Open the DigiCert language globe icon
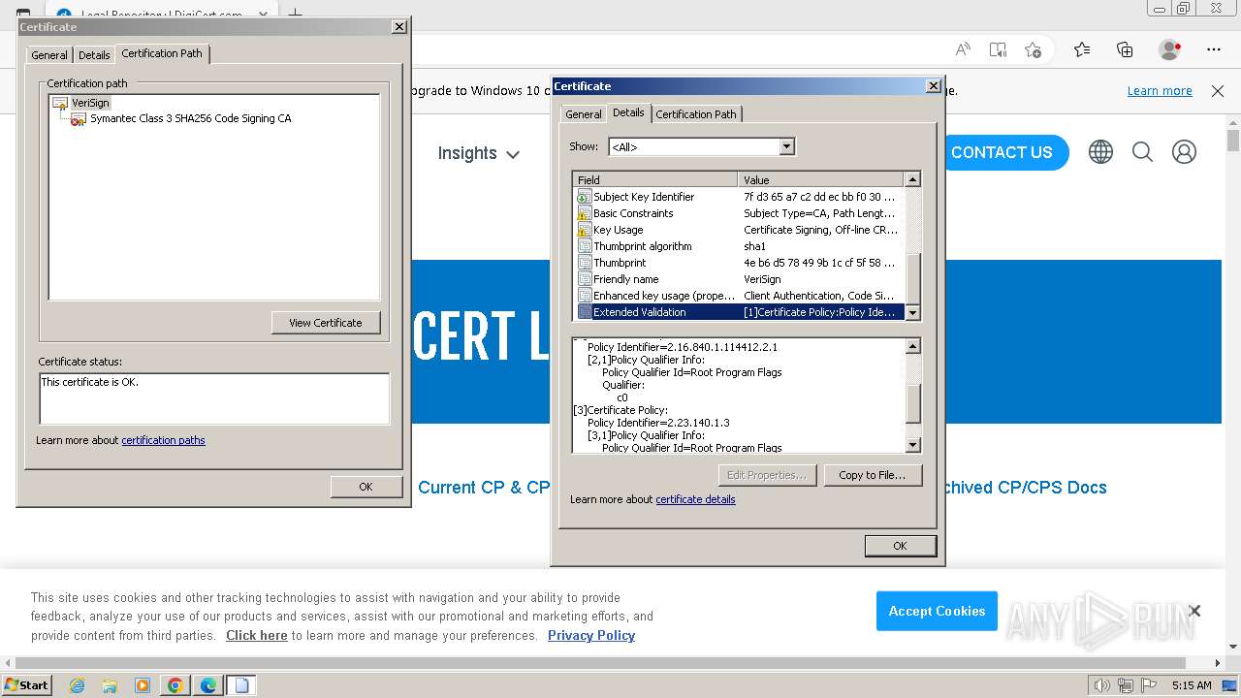The height and width of the screenshot is (698, 1241). [1100, 152]
